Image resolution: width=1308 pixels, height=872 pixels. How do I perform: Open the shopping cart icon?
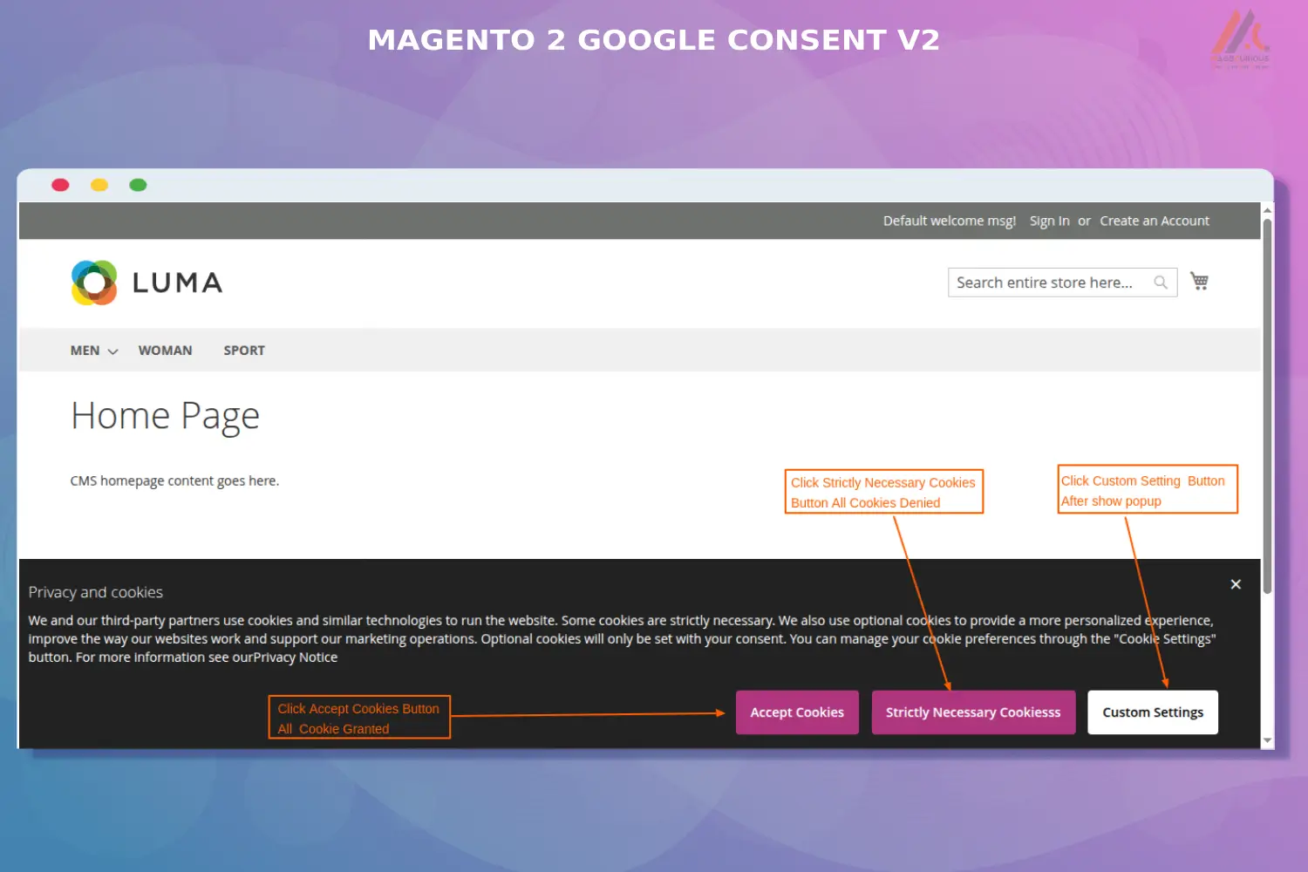coord(1199,281)
